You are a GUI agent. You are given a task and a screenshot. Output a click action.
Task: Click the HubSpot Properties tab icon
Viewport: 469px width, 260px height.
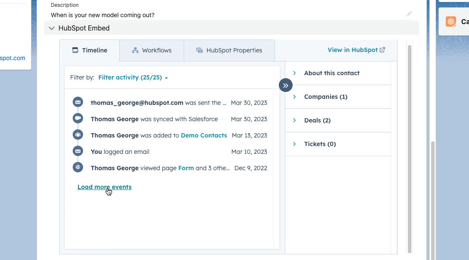[200, 51]
